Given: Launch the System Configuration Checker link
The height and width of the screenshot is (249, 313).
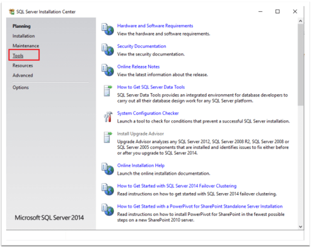Looking at the screenshot, I should 148,113.
